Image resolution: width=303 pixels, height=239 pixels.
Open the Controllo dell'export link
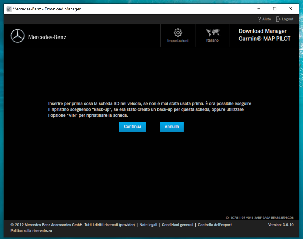(x=215, y=225)
